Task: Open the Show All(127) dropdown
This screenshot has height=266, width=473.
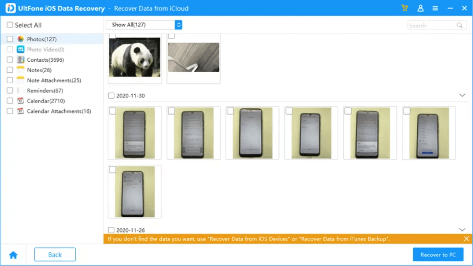Action: click(x=144, y=25)
